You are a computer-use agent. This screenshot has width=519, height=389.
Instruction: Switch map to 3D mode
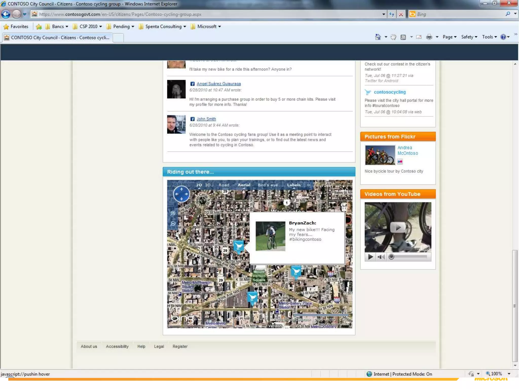point(208,185)
